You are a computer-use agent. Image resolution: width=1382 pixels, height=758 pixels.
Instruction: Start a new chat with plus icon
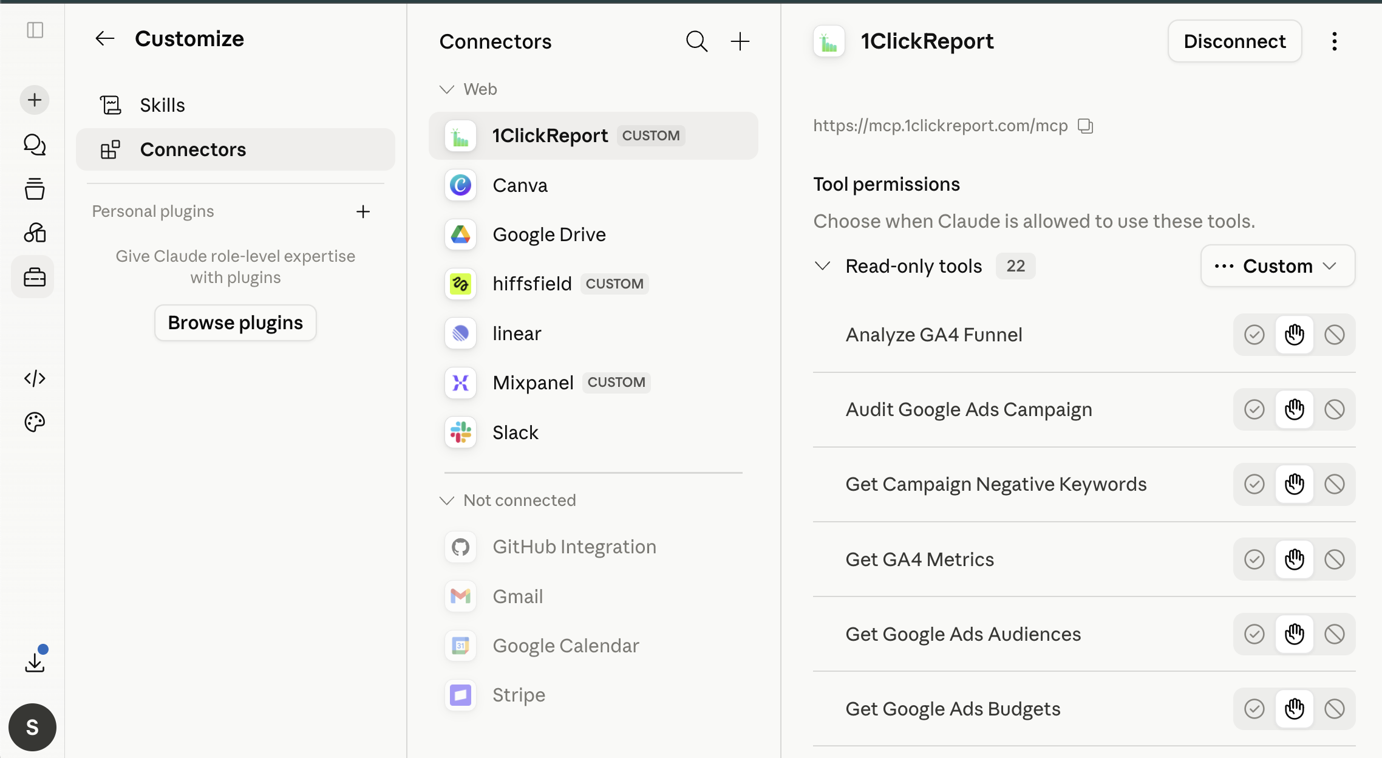point(35,100)
